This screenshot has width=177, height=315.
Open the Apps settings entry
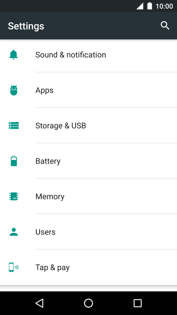[88, 90]
